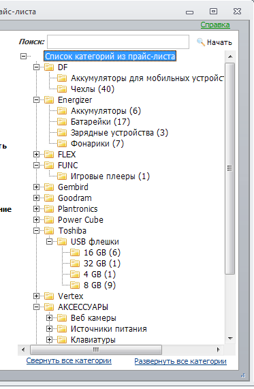Collapse the root category list node
This screenshot has height=389, width=254.
click(x=23, y=57)
